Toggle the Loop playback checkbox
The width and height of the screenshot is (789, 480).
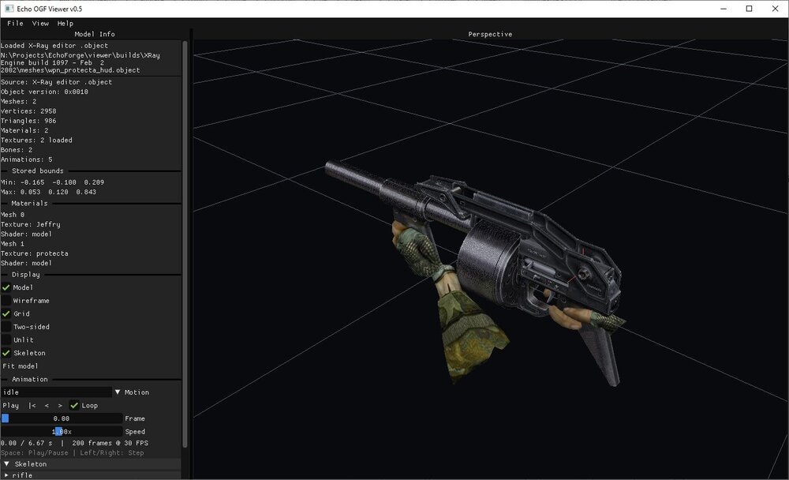74,406
